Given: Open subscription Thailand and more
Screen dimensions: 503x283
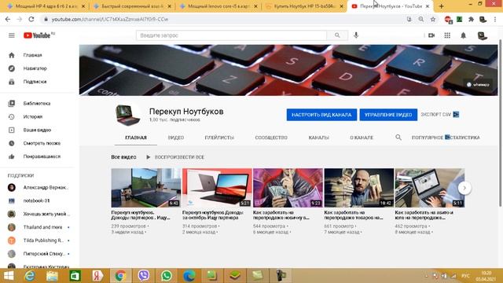Looking at the screenshot, I should [x=38, y=227].
